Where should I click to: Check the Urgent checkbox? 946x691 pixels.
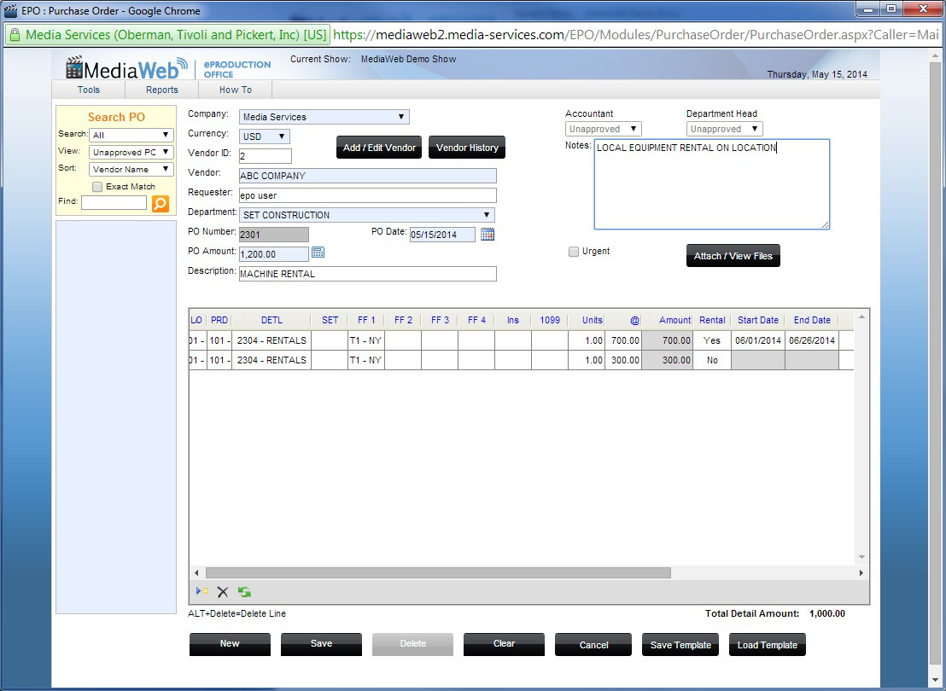(574, 252)
